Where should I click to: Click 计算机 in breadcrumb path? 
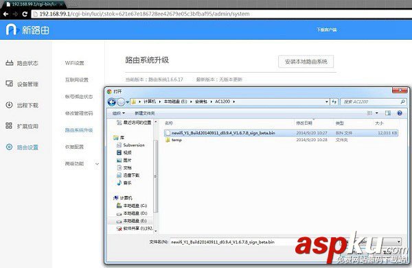click(150, 101)
